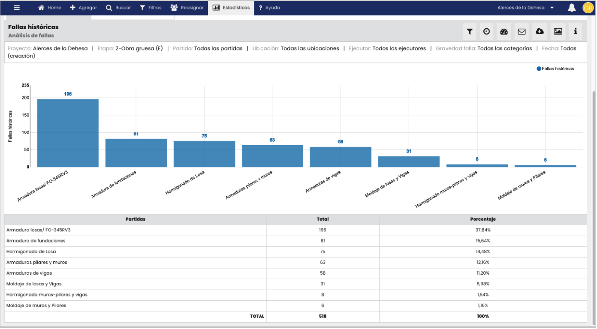597x329 pixels.
Task: Go to Home in navigation bar
Action: [50, 8]
